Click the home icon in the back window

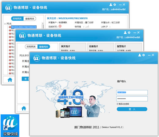click(x=10, y=80)
